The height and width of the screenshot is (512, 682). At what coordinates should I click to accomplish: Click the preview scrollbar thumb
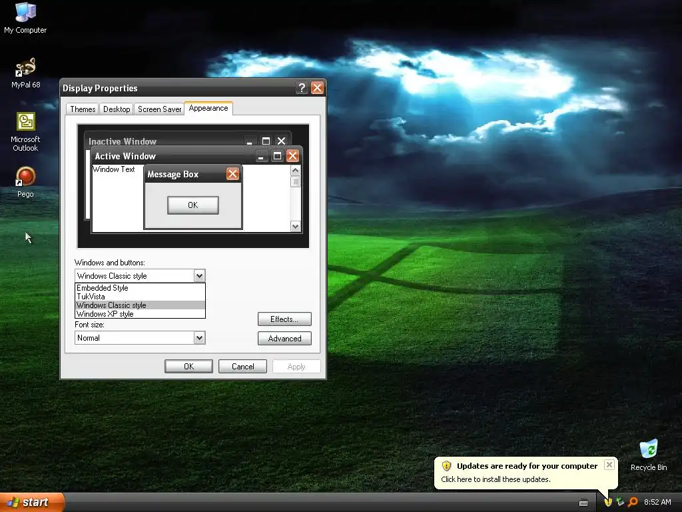click(295, 181)
